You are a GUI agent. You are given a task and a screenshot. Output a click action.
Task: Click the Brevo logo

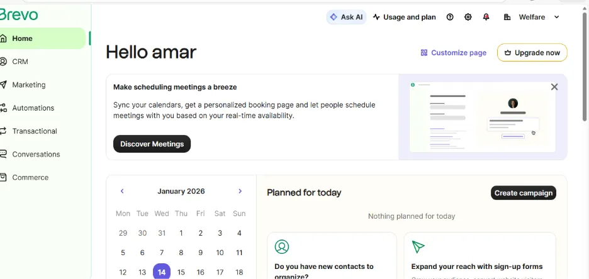(19, 15)
